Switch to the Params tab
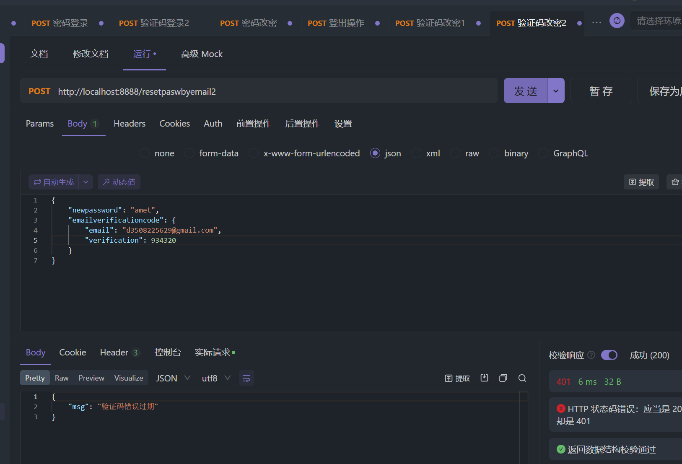This screenshot has height=464, width=682. (x=40, y=124)
